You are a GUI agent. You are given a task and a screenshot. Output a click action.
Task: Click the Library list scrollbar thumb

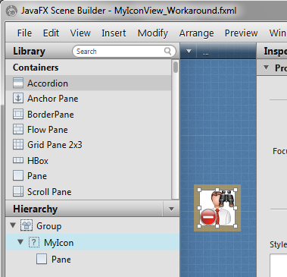click(x=176, y=67)
